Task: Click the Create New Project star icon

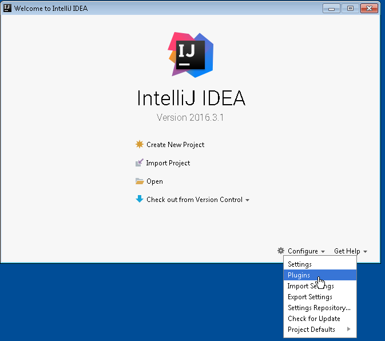Action: pyautogui.click(x=140, y=144)
